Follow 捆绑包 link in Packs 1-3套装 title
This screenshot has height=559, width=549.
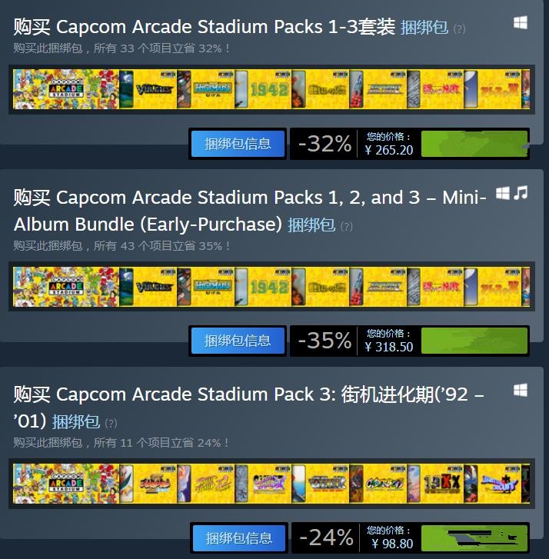tap(424, 28)
